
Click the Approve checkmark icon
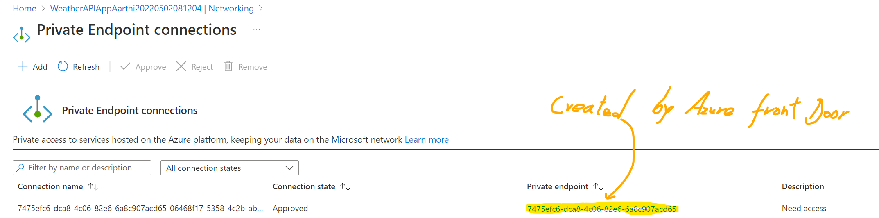pos(125,66)
